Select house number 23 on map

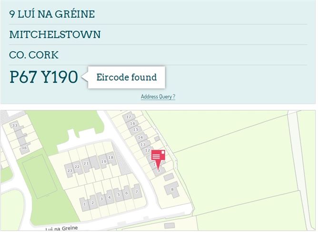[70, 171]
